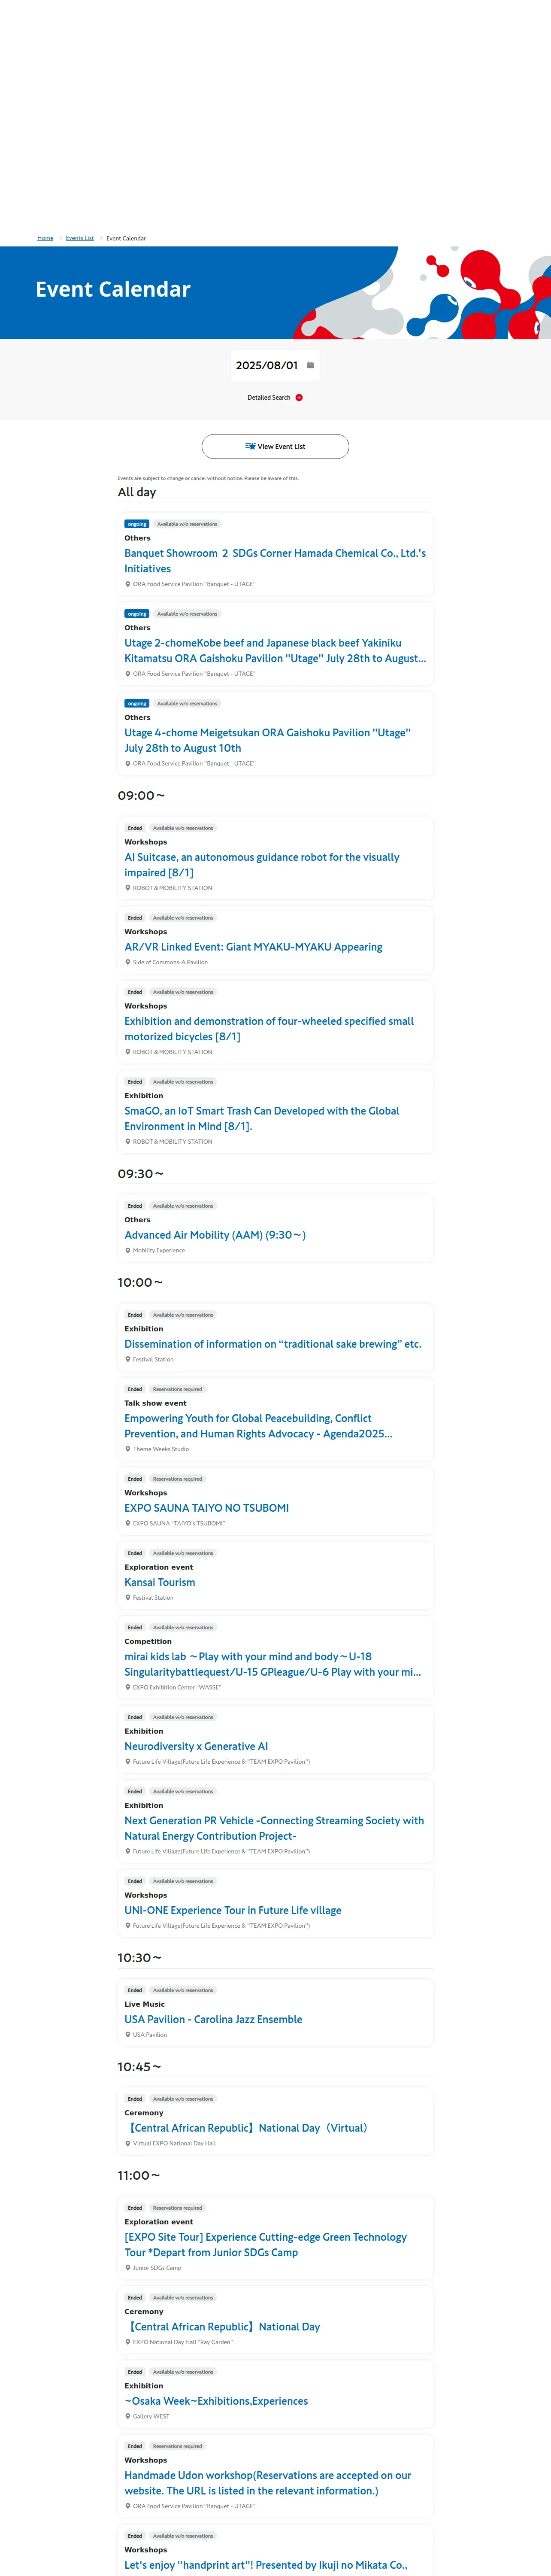551x2576 pixels.
Task: Click the View Event List button
Action: pos(275,446)
